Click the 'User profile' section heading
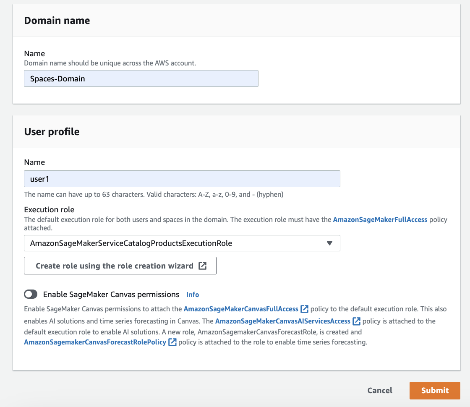The height and width of the screenshot is (407, 470). point(52,132)
